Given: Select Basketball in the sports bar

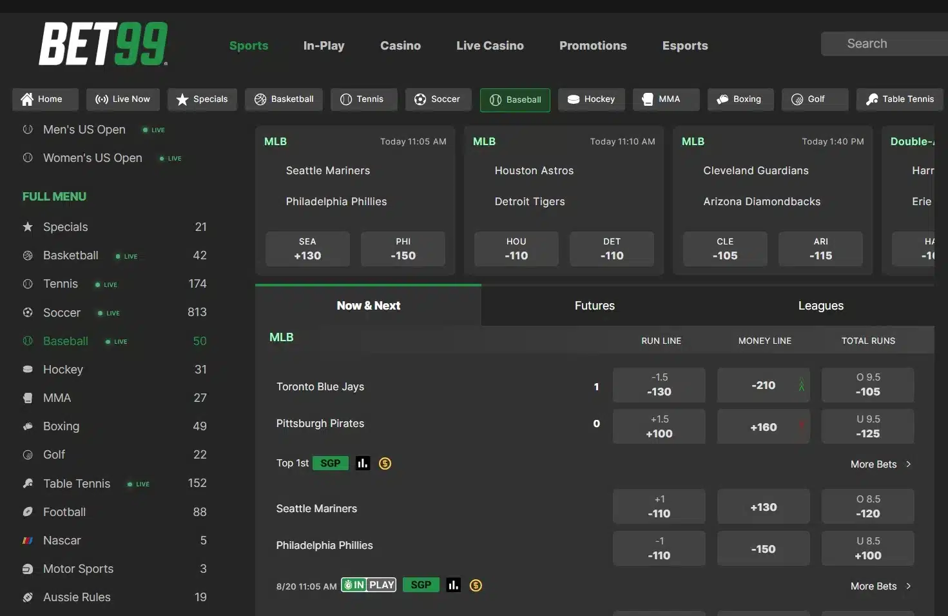Looking at the screenshot, I should point(284,99).
